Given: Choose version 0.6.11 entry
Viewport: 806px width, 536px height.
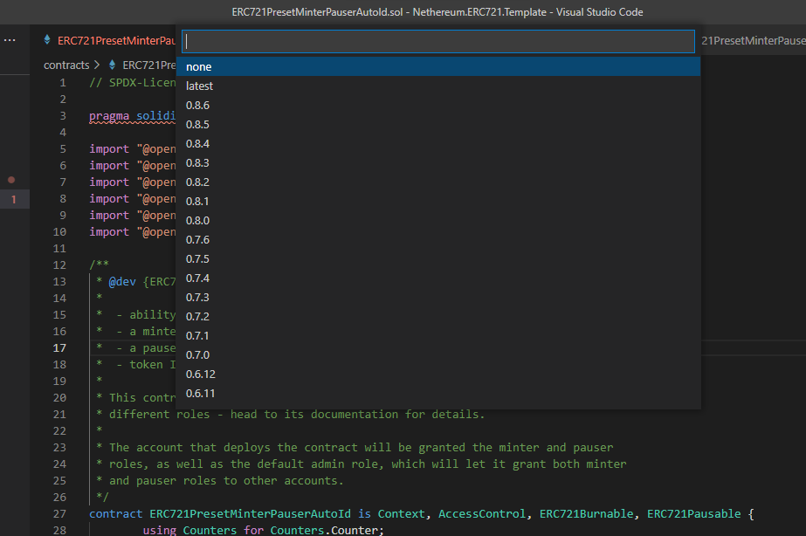Looking at the screenshot, I should tap(438, 393).
